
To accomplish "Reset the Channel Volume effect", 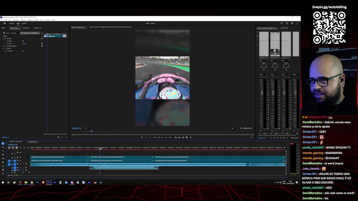I will tap(42, 46).
